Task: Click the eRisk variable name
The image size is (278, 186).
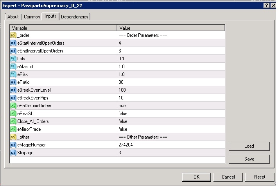Action: (23, 74)
